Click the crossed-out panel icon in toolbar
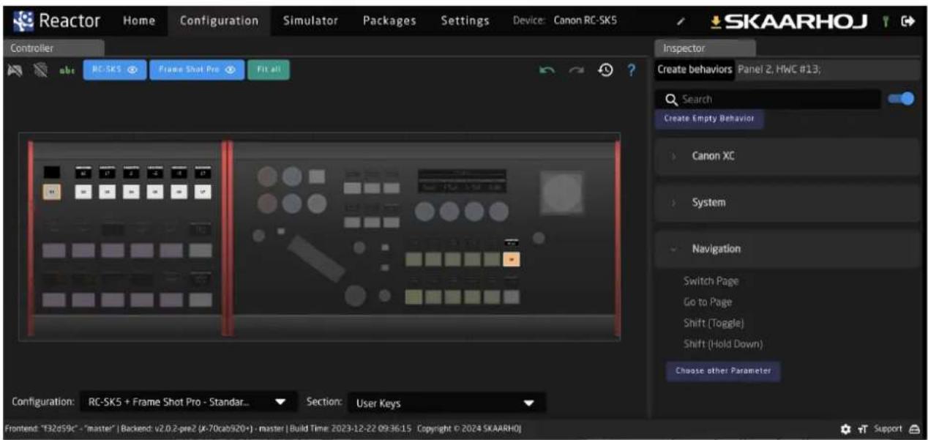Viewport: 928px width, 440px height. [x=42, y=70]
